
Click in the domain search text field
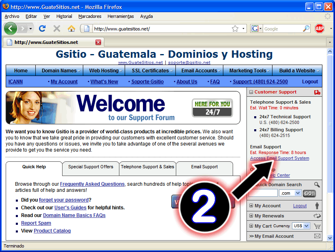263,193
